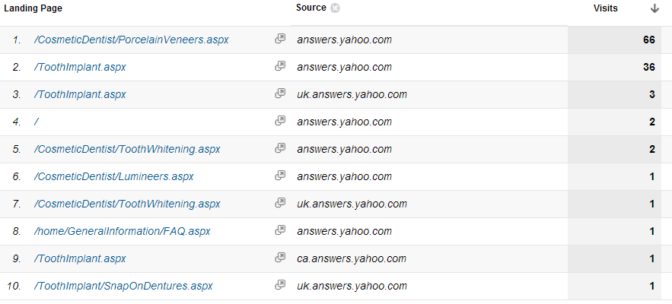
Task: Click visits value 1 in SnapOnDentures row
Action: pyautogui.click(x=652, y=287)
